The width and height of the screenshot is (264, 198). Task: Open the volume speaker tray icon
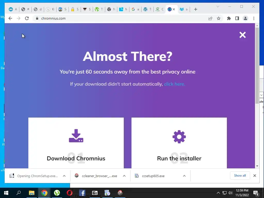[230, 193]
